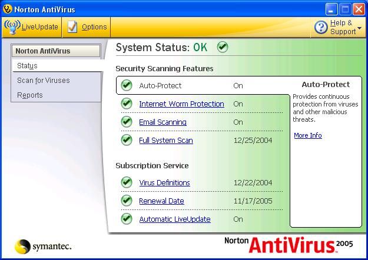Click the Virus Definitions date 12/22/2004
Image resolution: width=368 pixels, height=260 pixels.
(253, 182)
